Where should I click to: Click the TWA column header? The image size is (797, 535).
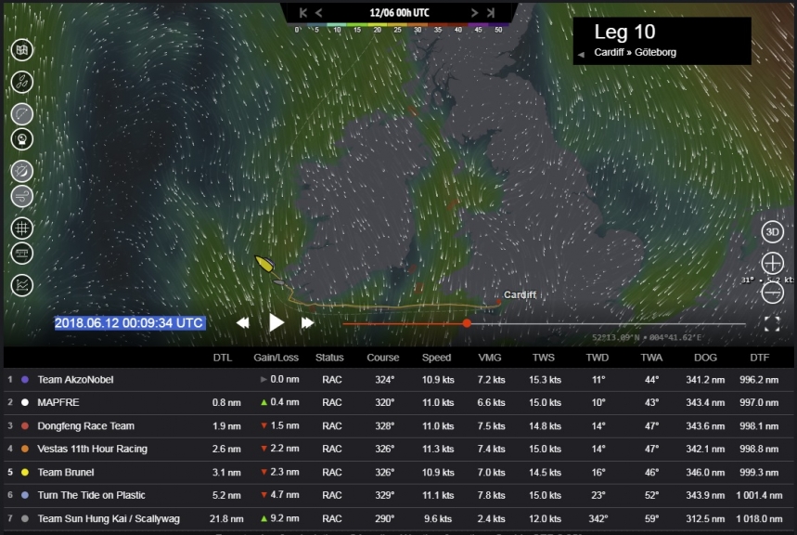651,358
